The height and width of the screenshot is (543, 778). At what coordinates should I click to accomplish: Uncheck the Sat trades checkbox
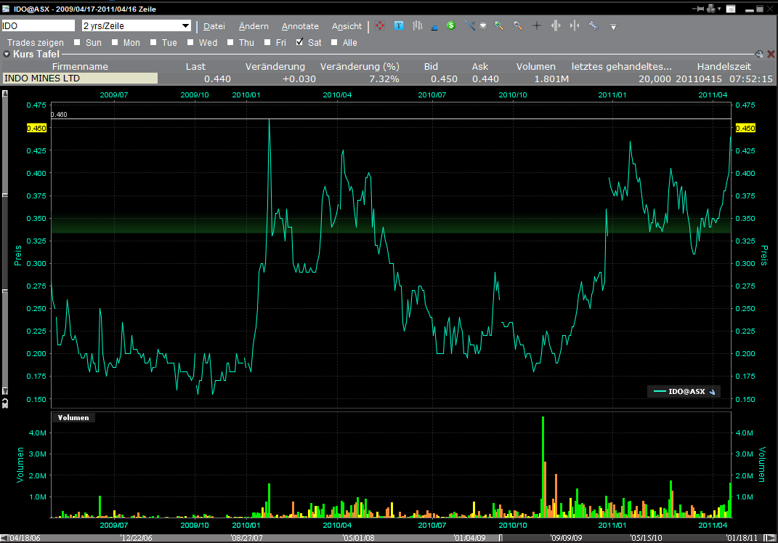(299, 43)
